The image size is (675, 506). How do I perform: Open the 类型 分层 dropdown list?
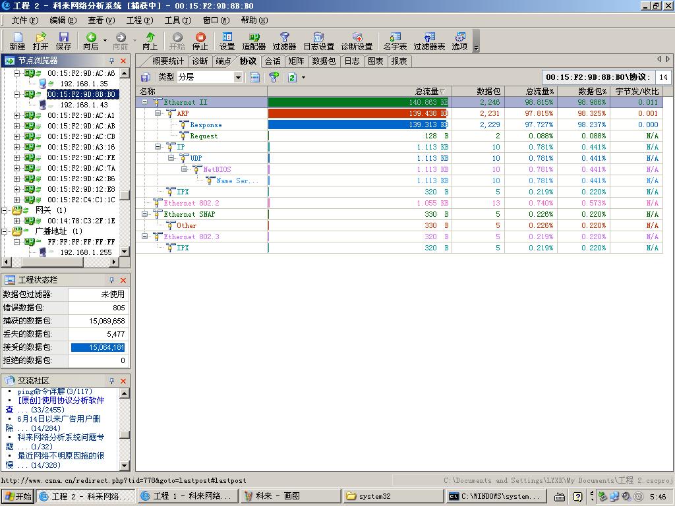(238, 77)
